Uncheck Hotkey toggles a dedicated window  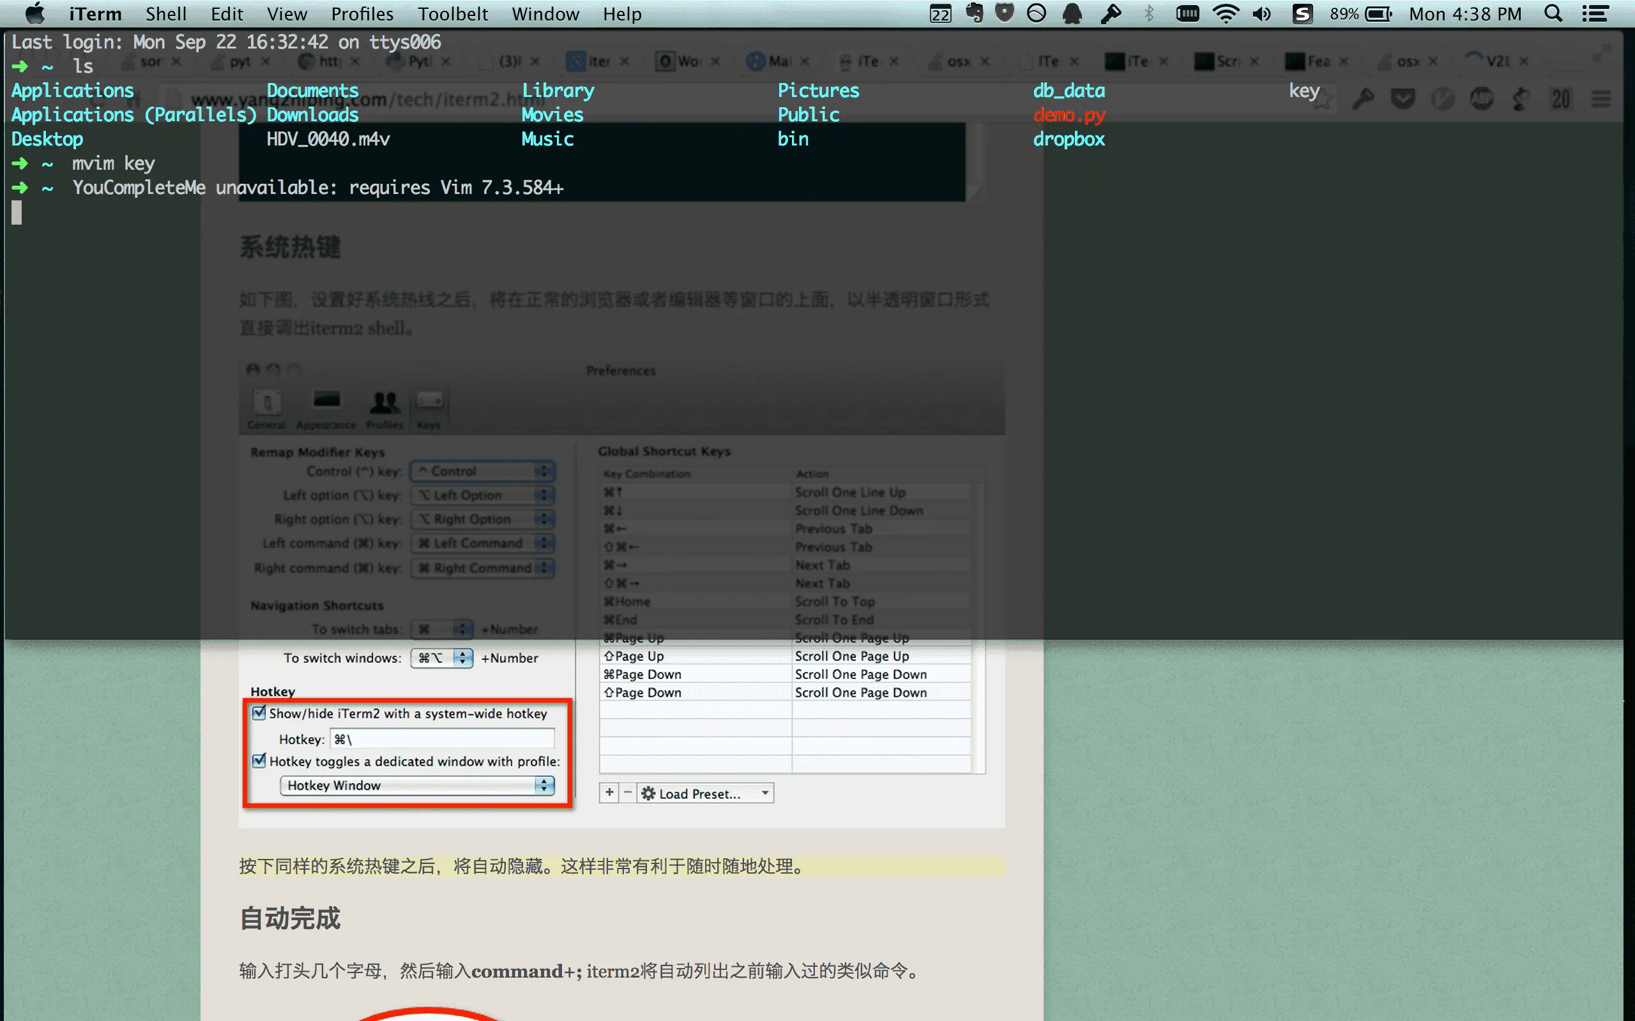259,761
